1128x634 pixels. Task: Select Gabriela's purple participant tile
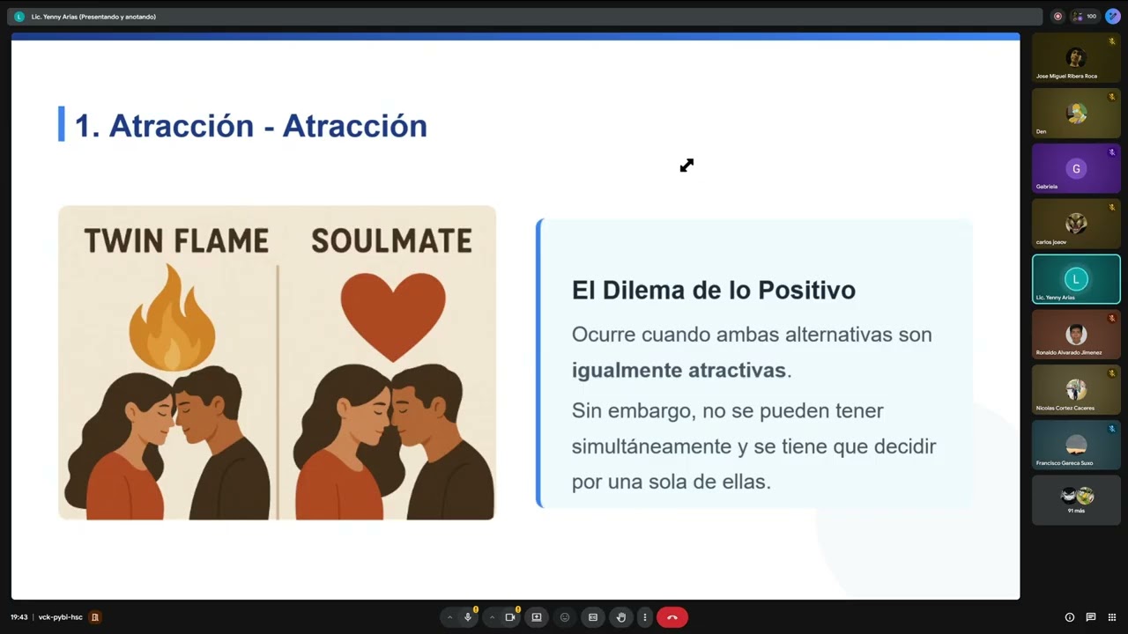pos(1076,168)
